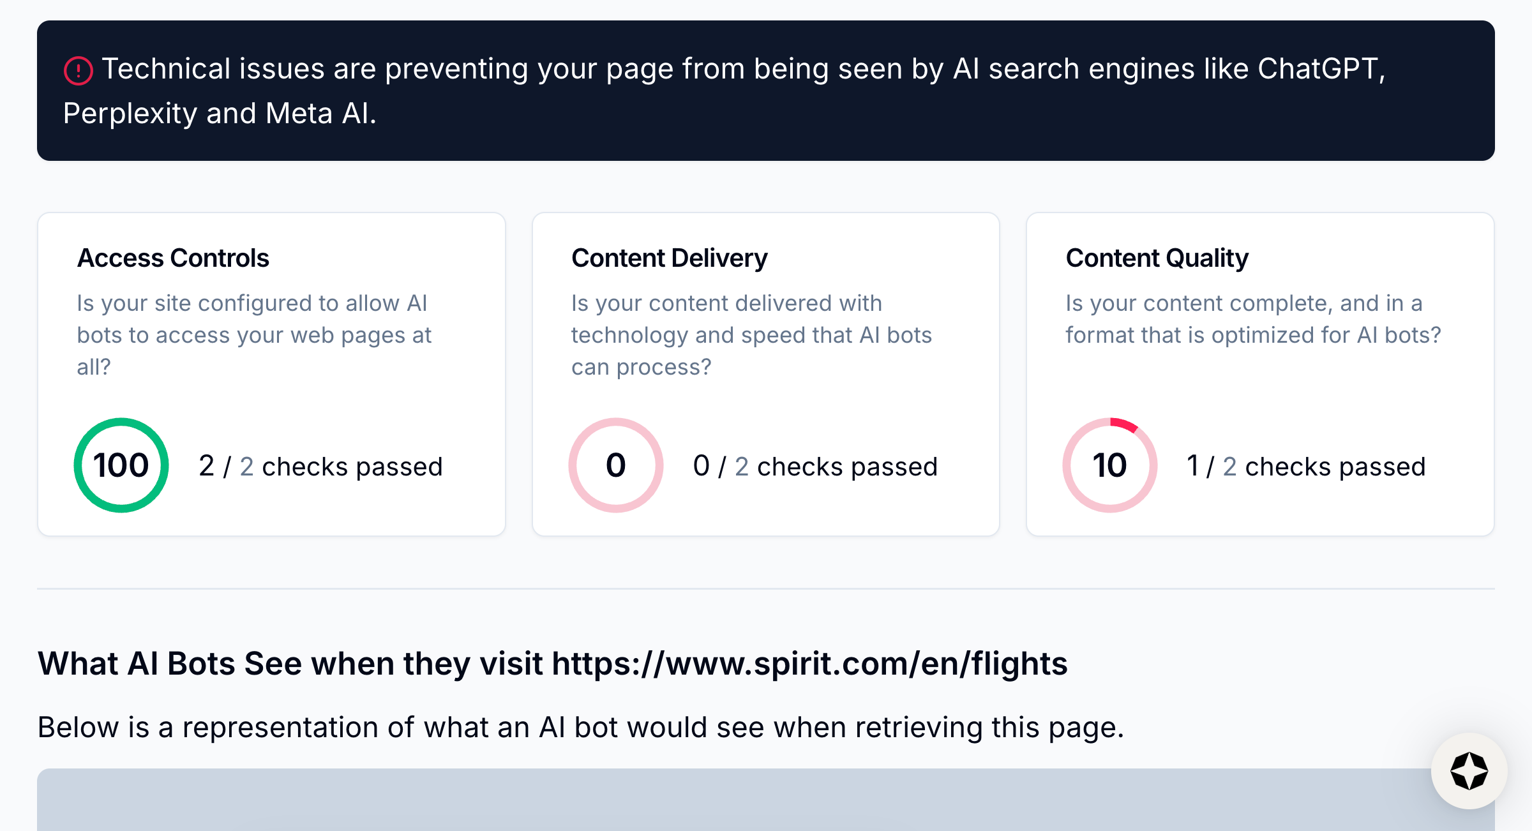Image resolution: width=1532 pixels, height=831 pixels.
Task: Select the Access Controls card
Action: [271, 372]
